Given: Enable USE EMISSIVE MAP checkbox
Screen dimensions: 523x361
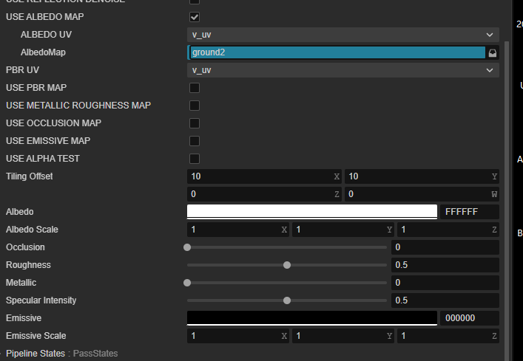Looking at the screenshot, I should tap(195, 141).
